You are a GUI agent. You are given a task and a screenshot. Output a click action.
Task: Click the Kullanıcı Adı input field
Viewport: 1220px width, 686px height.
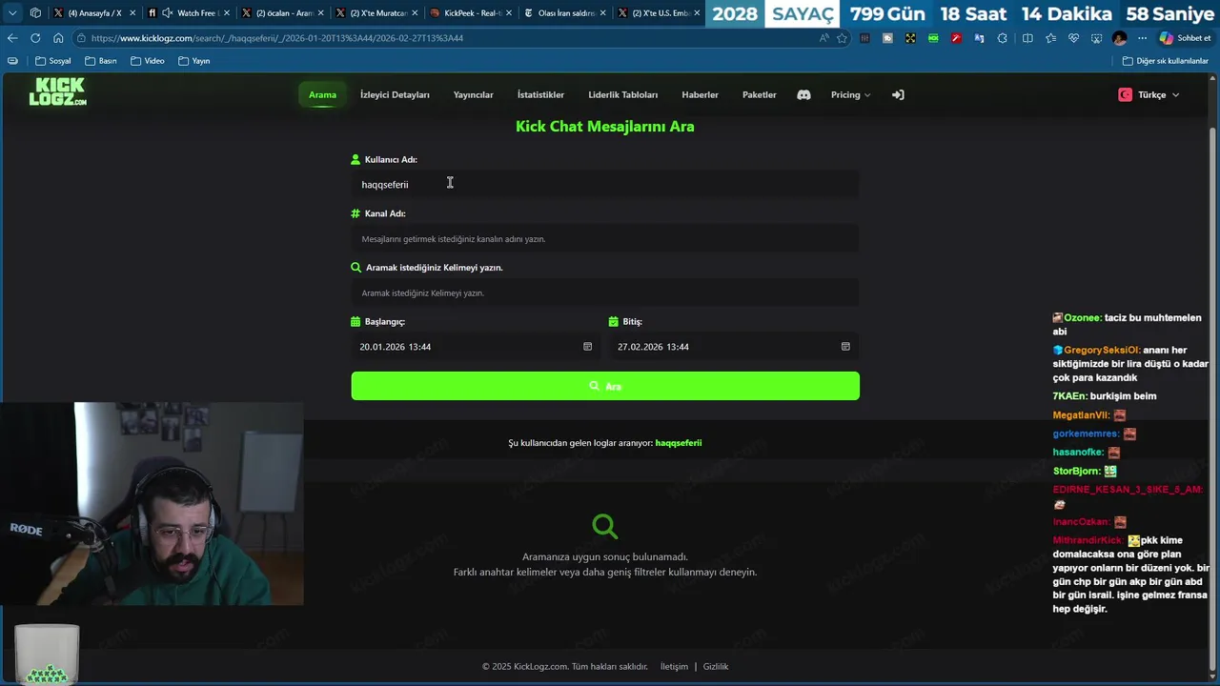pyautogui.click(x=605, y=184)
